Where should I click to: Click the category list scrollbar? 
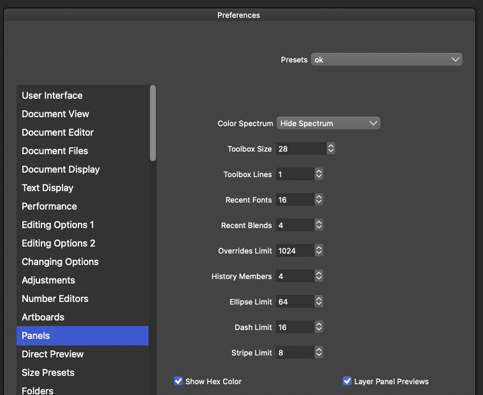point(153,123)
